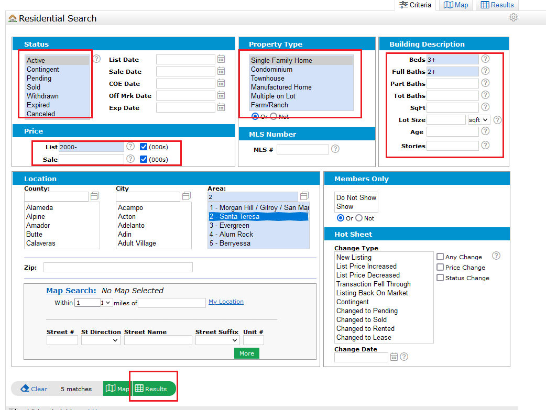This screenshot has width=546, height=410.
Task: Show help for the Beds field
Action: click(485, 59)
